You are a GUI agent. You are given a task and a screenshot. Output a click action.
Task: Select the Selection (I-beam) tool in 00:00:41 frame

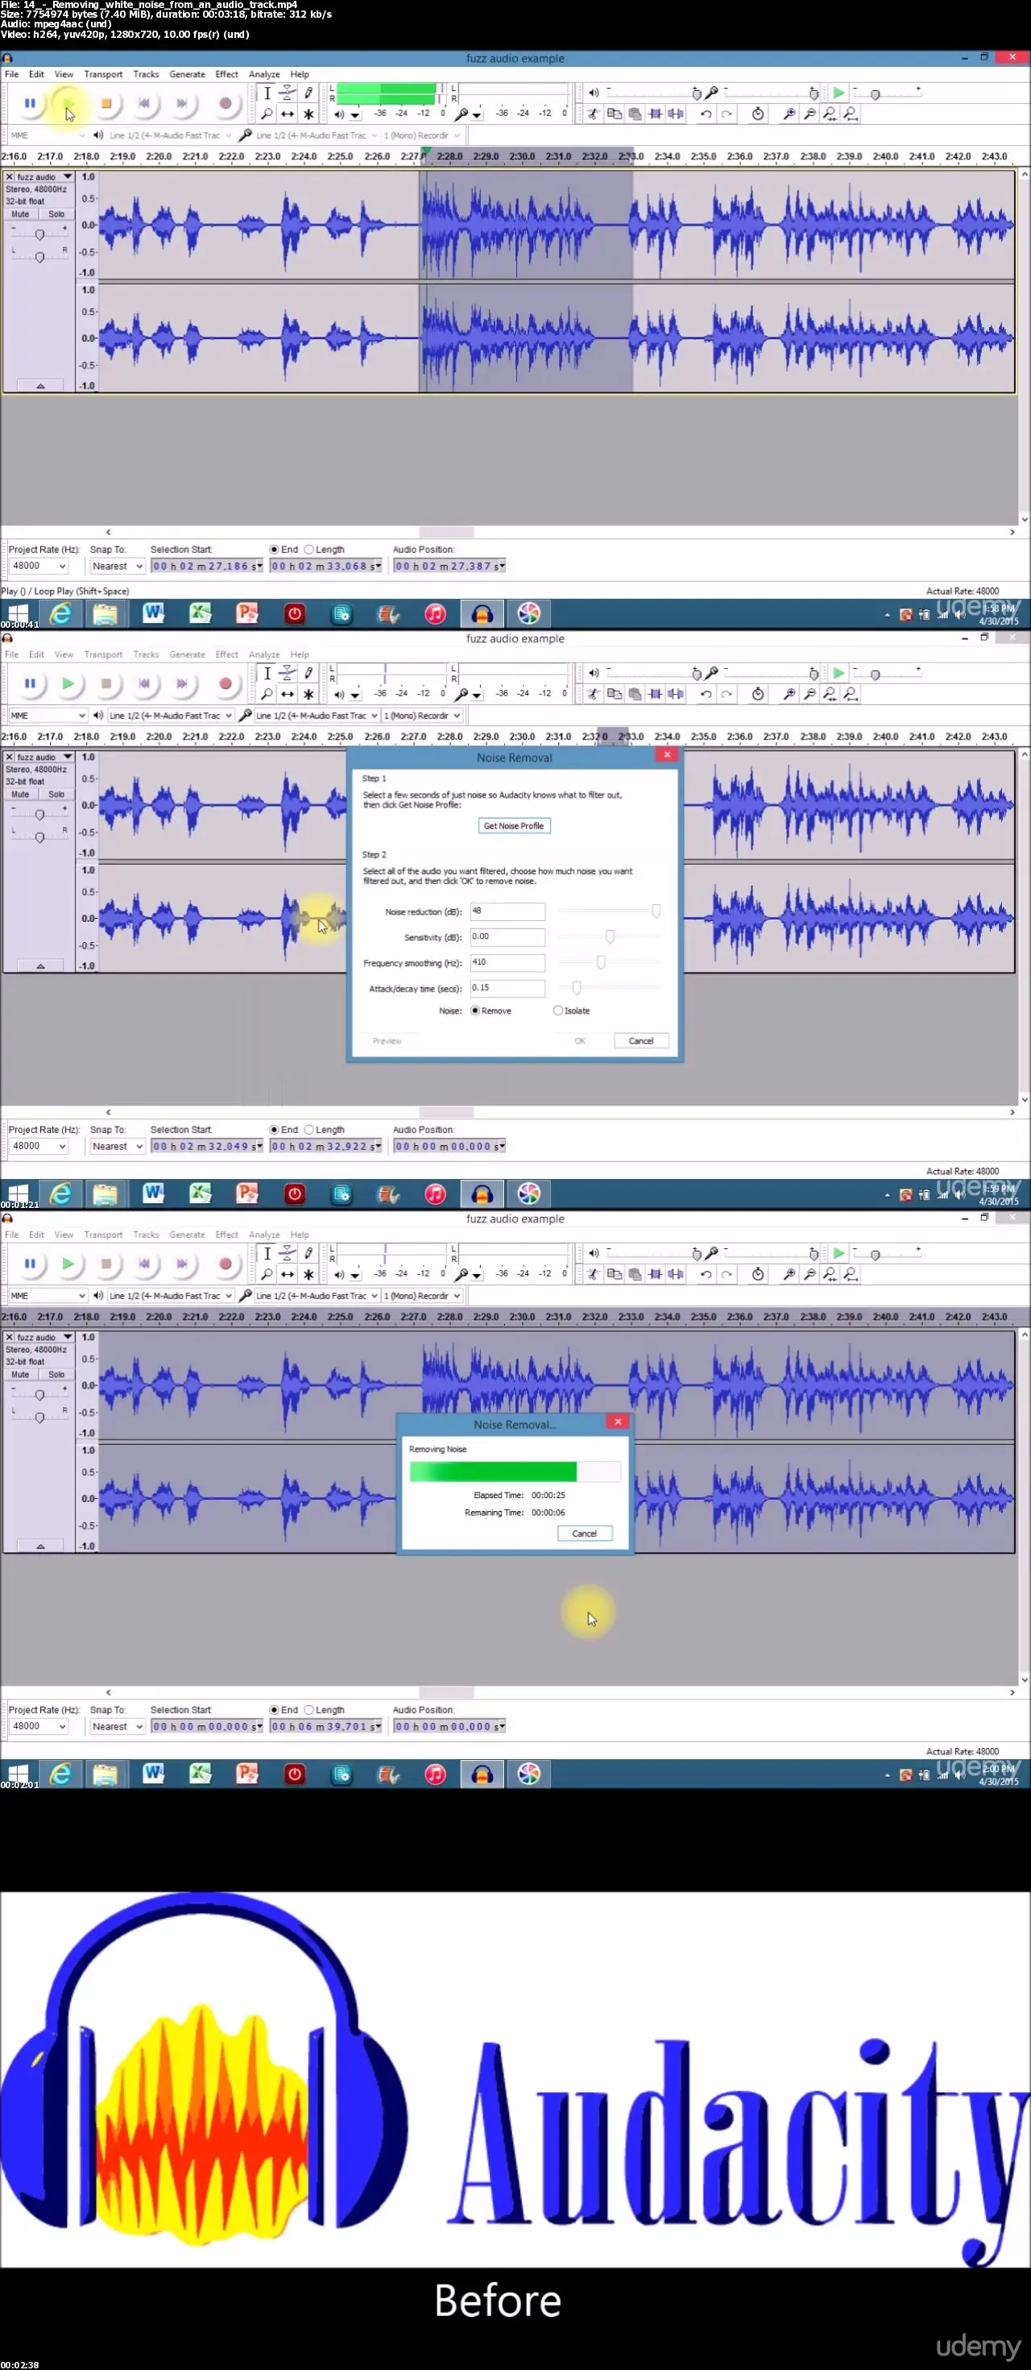tap(267, 93)
